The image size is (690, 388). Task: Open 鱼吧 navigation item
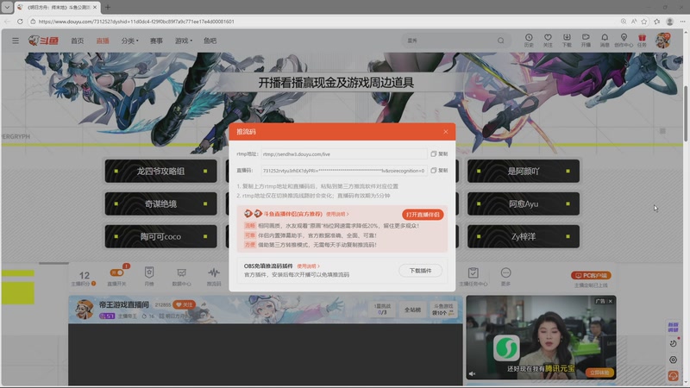tap(210, 41)
